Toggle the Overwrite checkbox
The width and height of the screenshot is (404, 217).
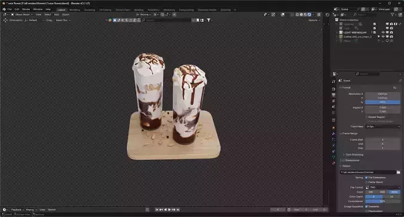click(366, 206)
